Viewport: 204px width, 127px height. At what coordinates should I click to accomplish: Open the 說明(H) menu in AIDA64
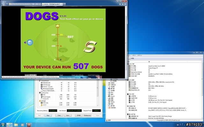click(x=140, y=55)
